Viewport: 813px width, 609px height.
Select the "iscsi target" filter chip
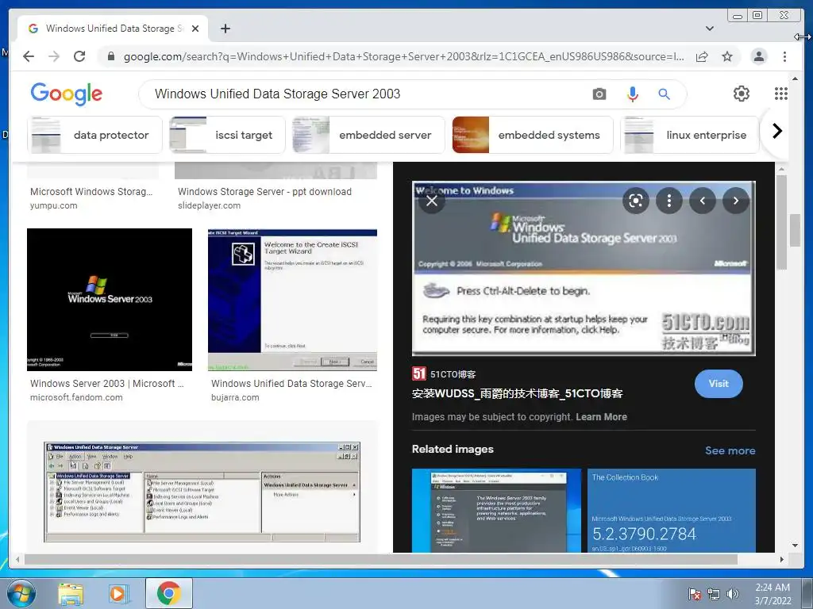tap(227, 135)
